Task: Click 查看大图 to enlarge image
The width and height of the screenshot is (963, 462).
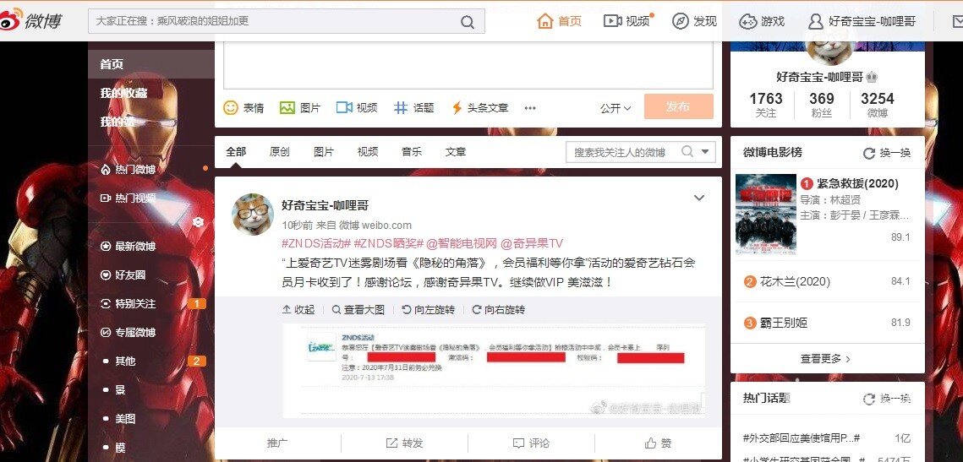Action: (358, 310)
